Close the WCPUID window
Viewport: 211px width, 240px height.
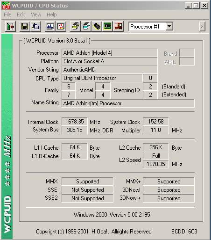[x=204, y=6]
